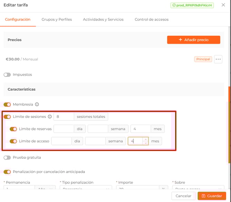Click the prod ID copy badge
231x202 pixels.
point(192,5)
